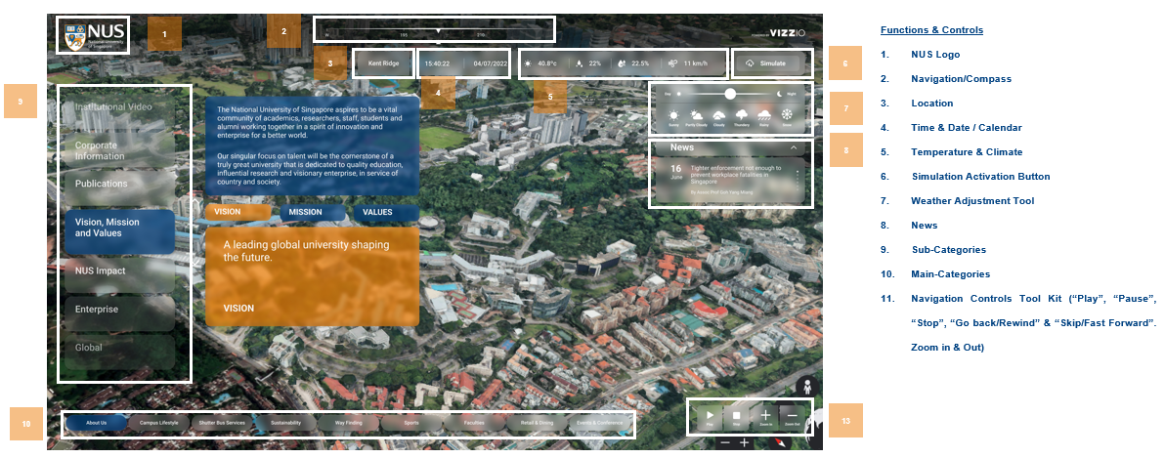Viewport: 1165px width, 458px height.
Task: Click the Simulate button
Action: pyautogui.click(x=772, y=63)
